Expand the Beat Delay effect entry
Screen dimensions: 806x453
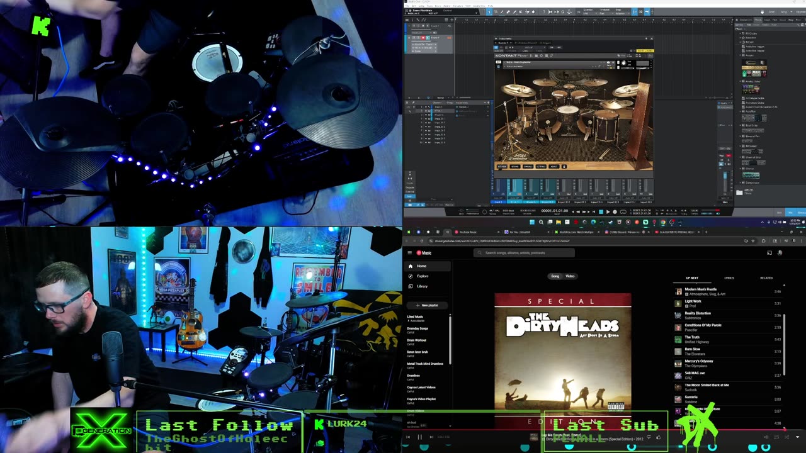pos(741,125)
